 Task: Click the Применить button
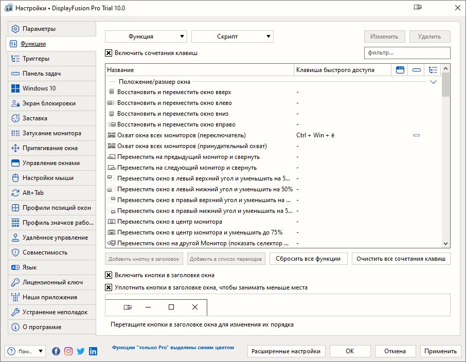pos(440,351)
